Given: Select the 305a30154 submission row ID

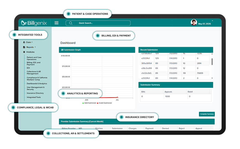Looking at the screenshot, I should coord(146,63).
